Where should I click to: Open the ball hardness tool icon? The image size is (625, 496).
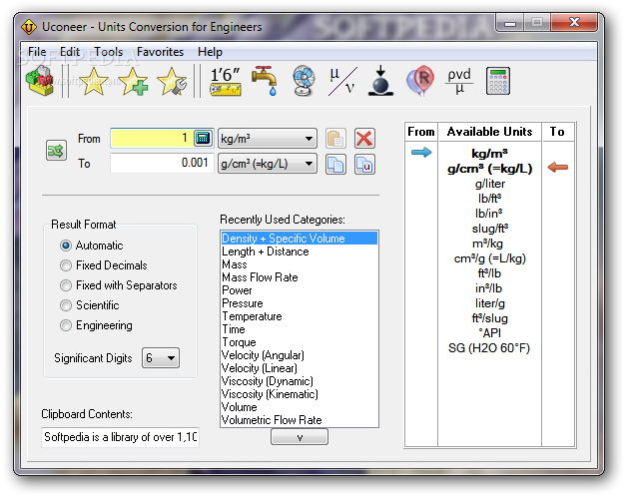pos(380,81)
